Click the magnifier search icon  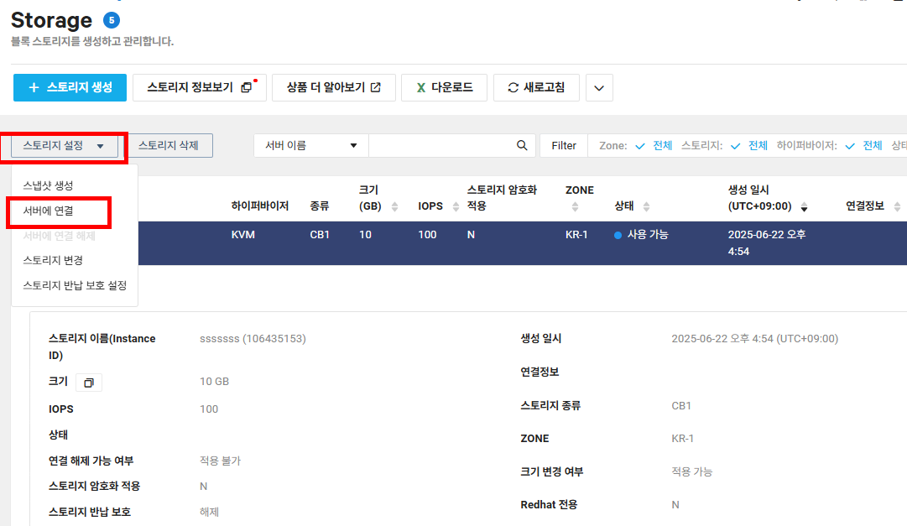coord(522,146)
